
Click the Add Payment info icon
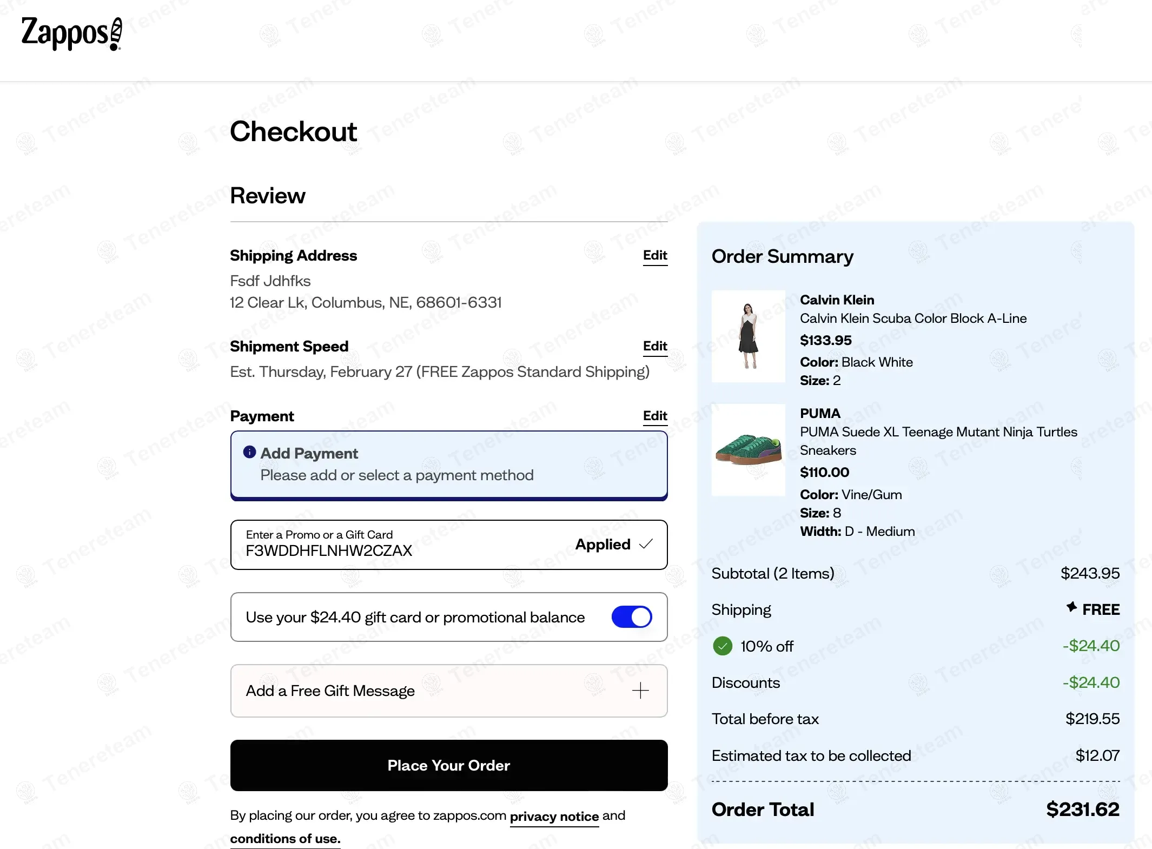click(x=249, y=452)
